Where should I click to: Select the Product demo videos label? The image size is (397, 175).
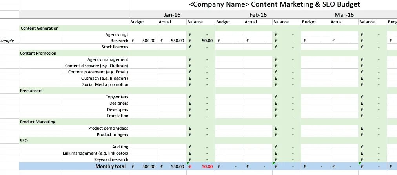(108, 128)
